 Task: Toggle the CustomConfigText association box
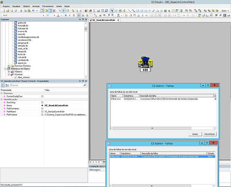[x=42, y=96]
